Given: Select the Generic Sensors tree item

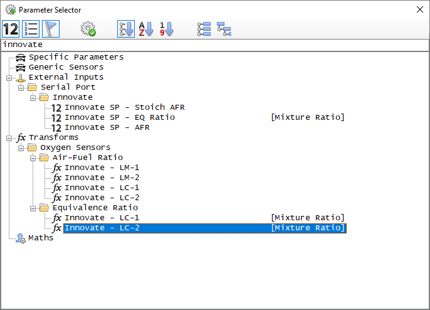Looking at the screenshot, I should coord(66,67).
